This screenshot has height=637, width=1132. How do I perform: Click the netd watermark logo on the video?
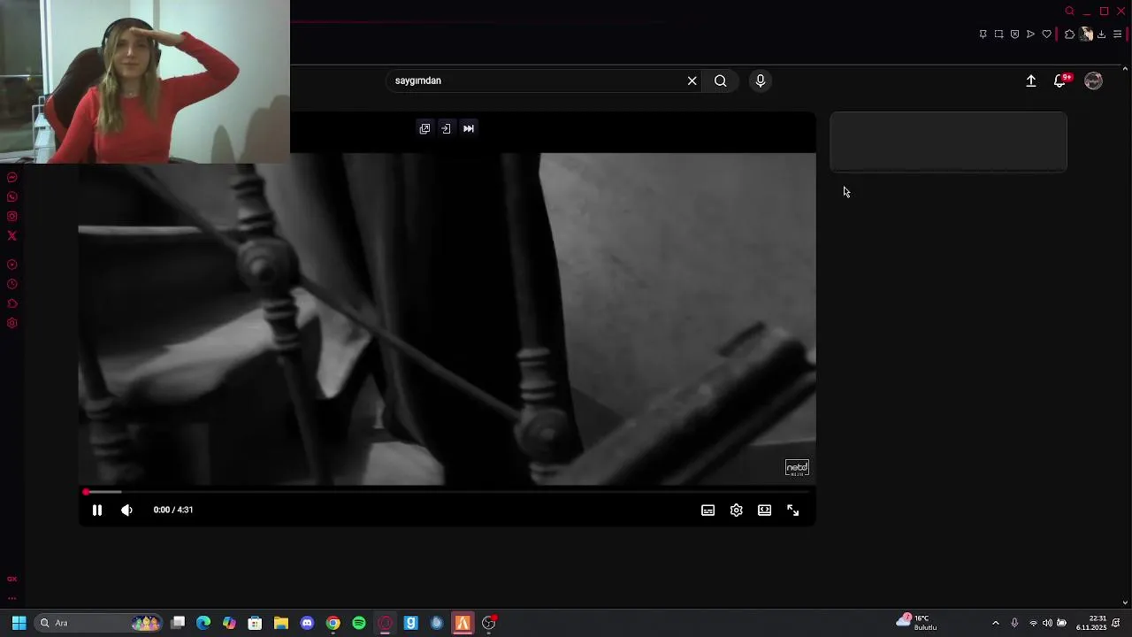click(797, 468)
